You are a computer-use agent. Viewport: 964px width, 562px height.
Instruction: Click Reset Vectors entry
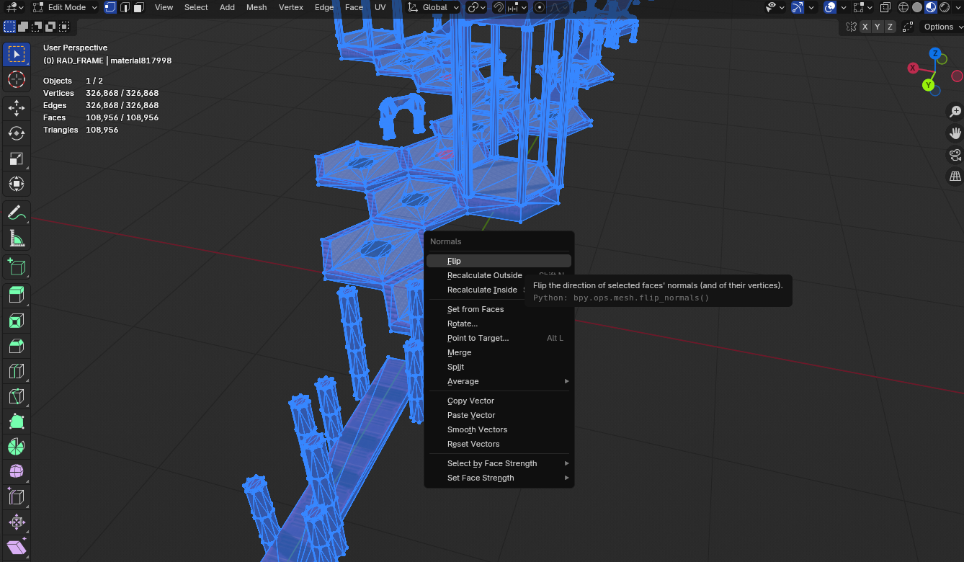coord(473,444)
